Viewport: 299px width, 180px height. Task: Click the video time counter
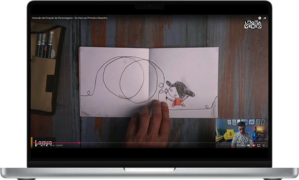[x=56, y=145]
